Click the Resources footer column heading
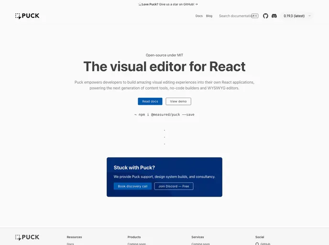329x245 pixels. point(74,237)
